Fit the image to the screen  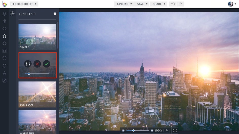167,130
